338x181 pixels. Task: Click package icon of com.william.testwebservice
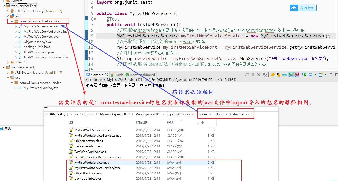[x=16, y=21]
